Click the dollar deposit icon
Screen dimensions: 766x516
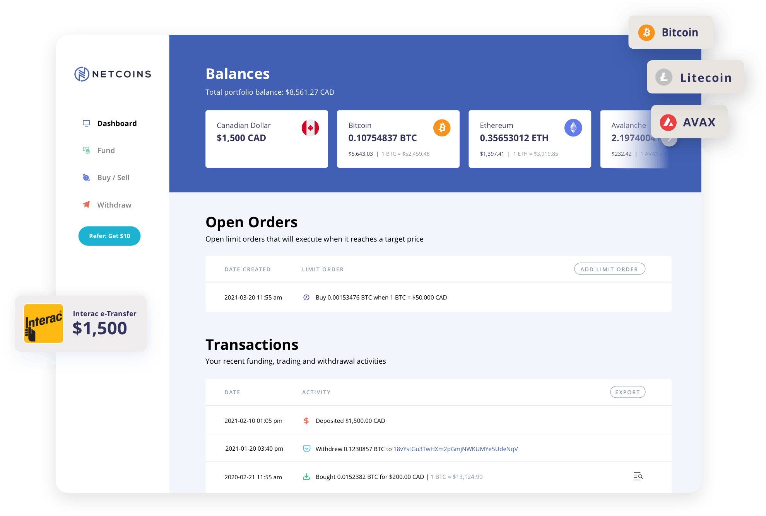pyautogui.click(x=306, y=421)
